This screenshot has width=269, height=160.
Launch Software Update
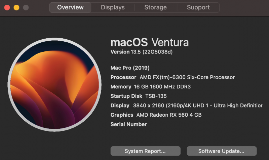point(221,151)
